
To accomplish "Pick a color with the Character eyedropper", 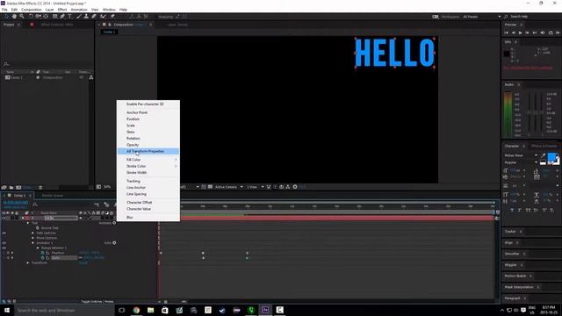I will point(544,156).
